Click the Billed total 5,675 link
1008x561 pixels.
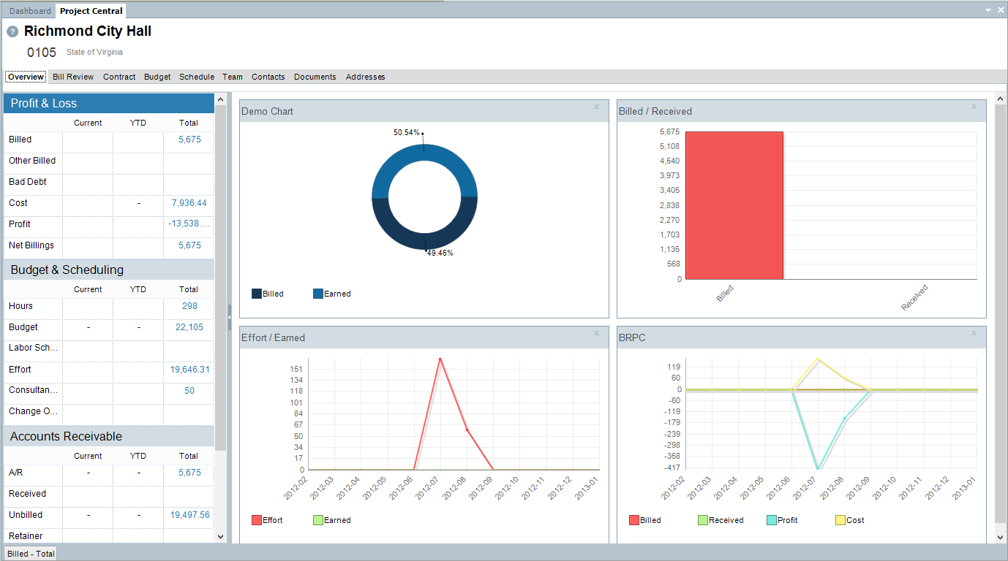pos(189,140)
